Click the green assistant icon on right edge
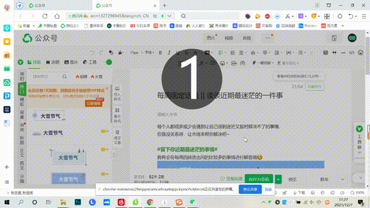The width and height of the screenshot is (370, 208). click(x=360, y=129)
